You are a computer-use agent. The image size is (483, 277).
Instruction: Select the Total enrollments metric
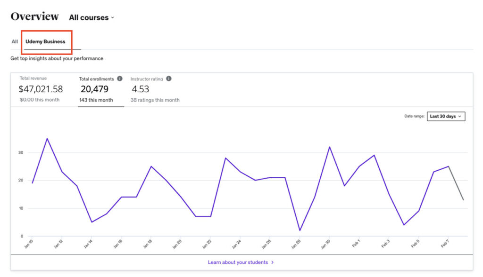101,89
